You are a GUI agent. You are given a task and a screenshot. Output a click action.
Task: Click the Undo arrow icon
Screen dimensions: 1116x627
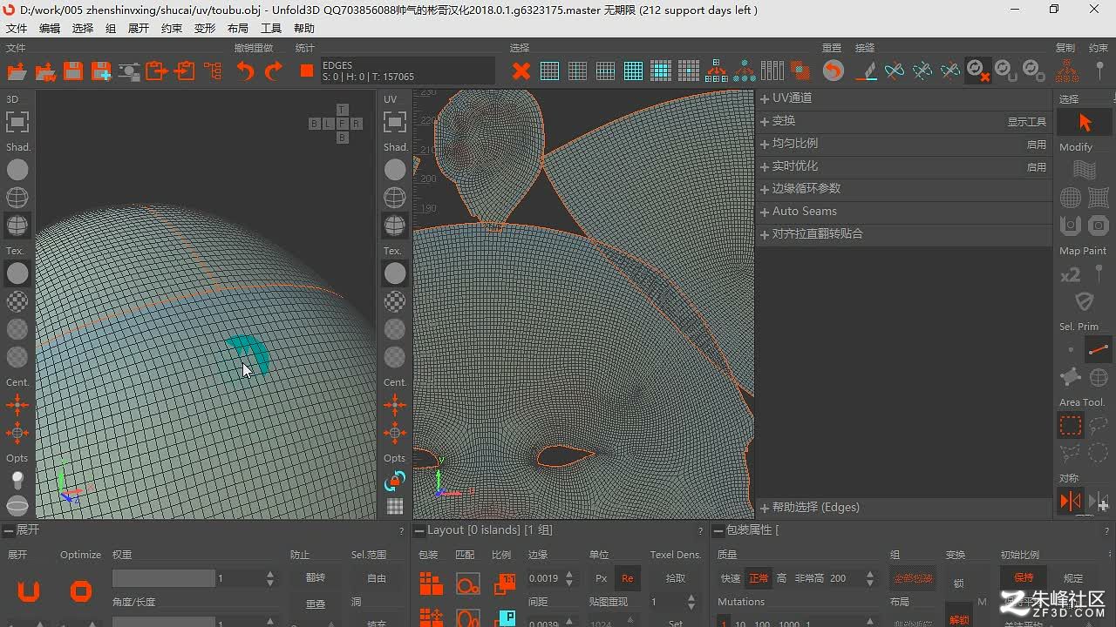[x=246, y=71]
